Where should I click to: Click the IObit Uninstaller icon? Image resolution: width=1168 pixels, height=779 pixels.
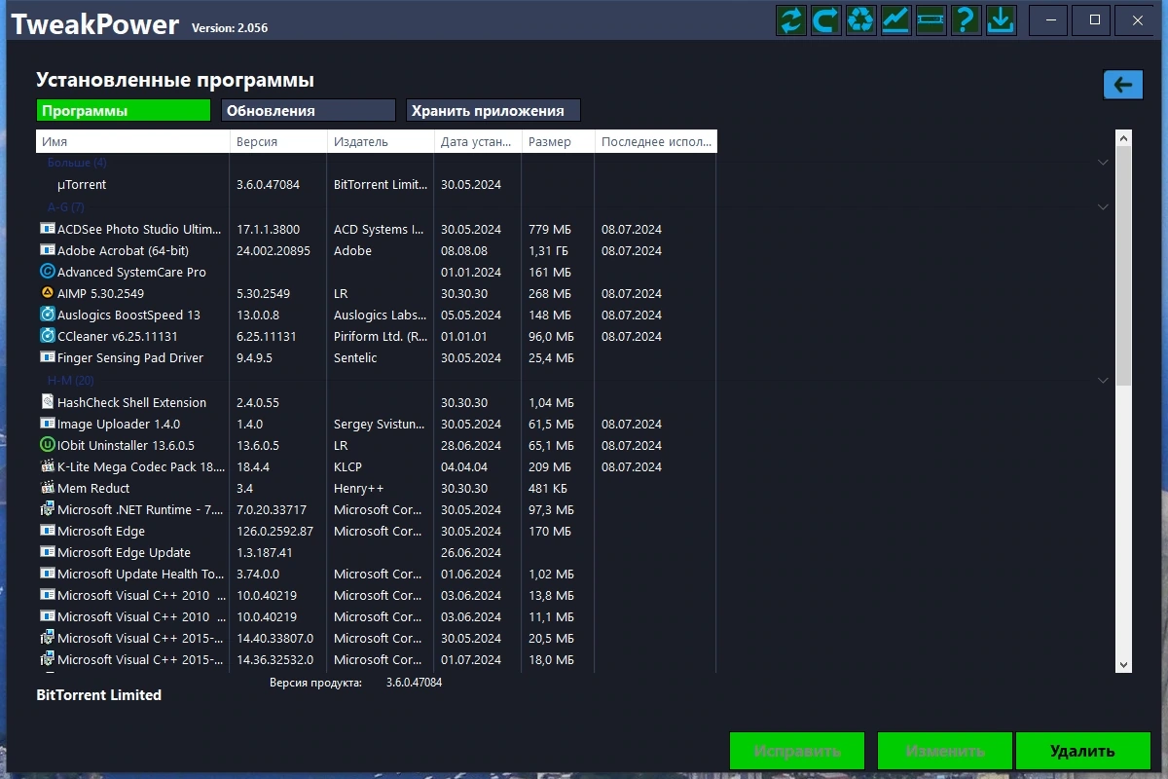48,445
